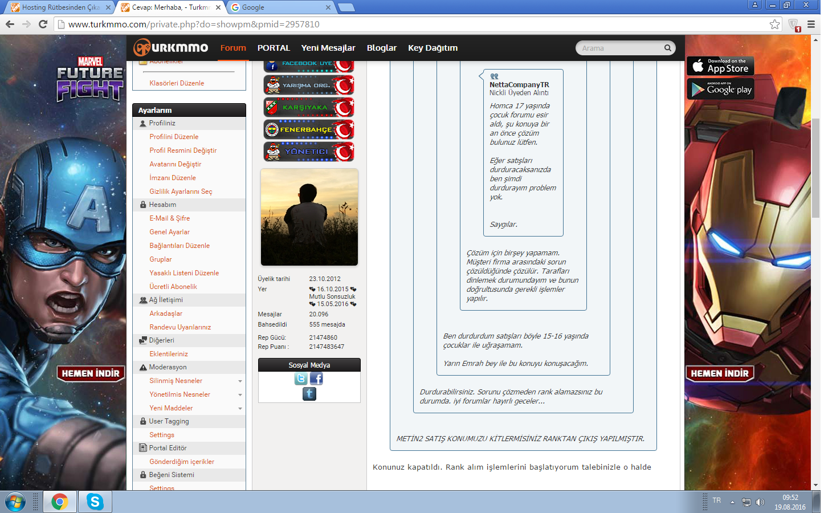Show hidden system tray icons
The image size is (824, 513).
point(733,502)
